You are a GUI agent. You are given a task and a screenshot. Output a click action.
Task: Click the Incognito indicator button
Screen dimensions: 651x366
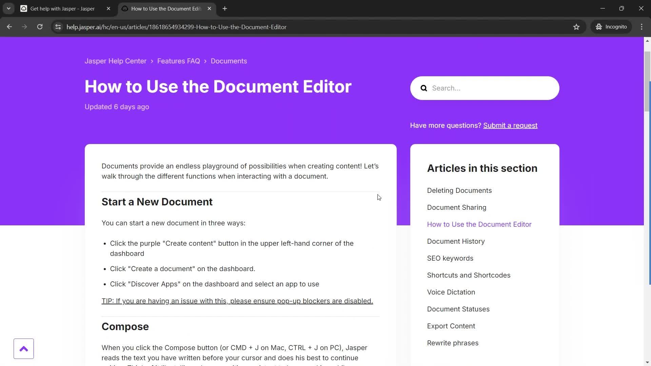[611, 27]
